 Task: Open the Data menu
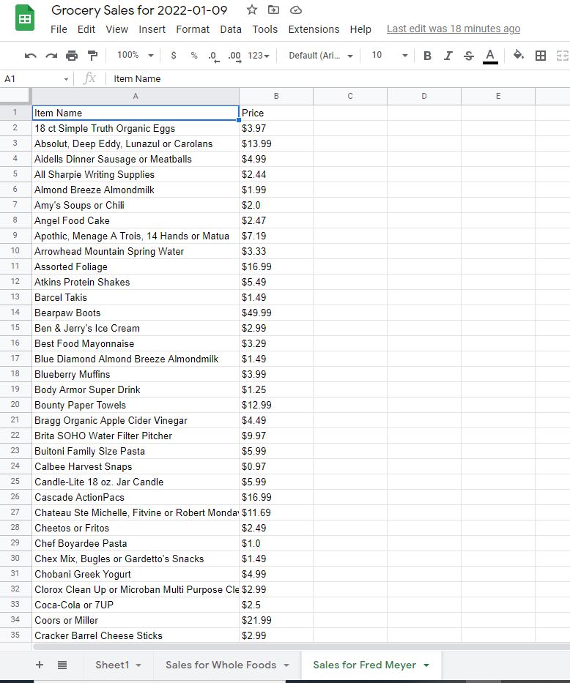(x=231, y=29)
